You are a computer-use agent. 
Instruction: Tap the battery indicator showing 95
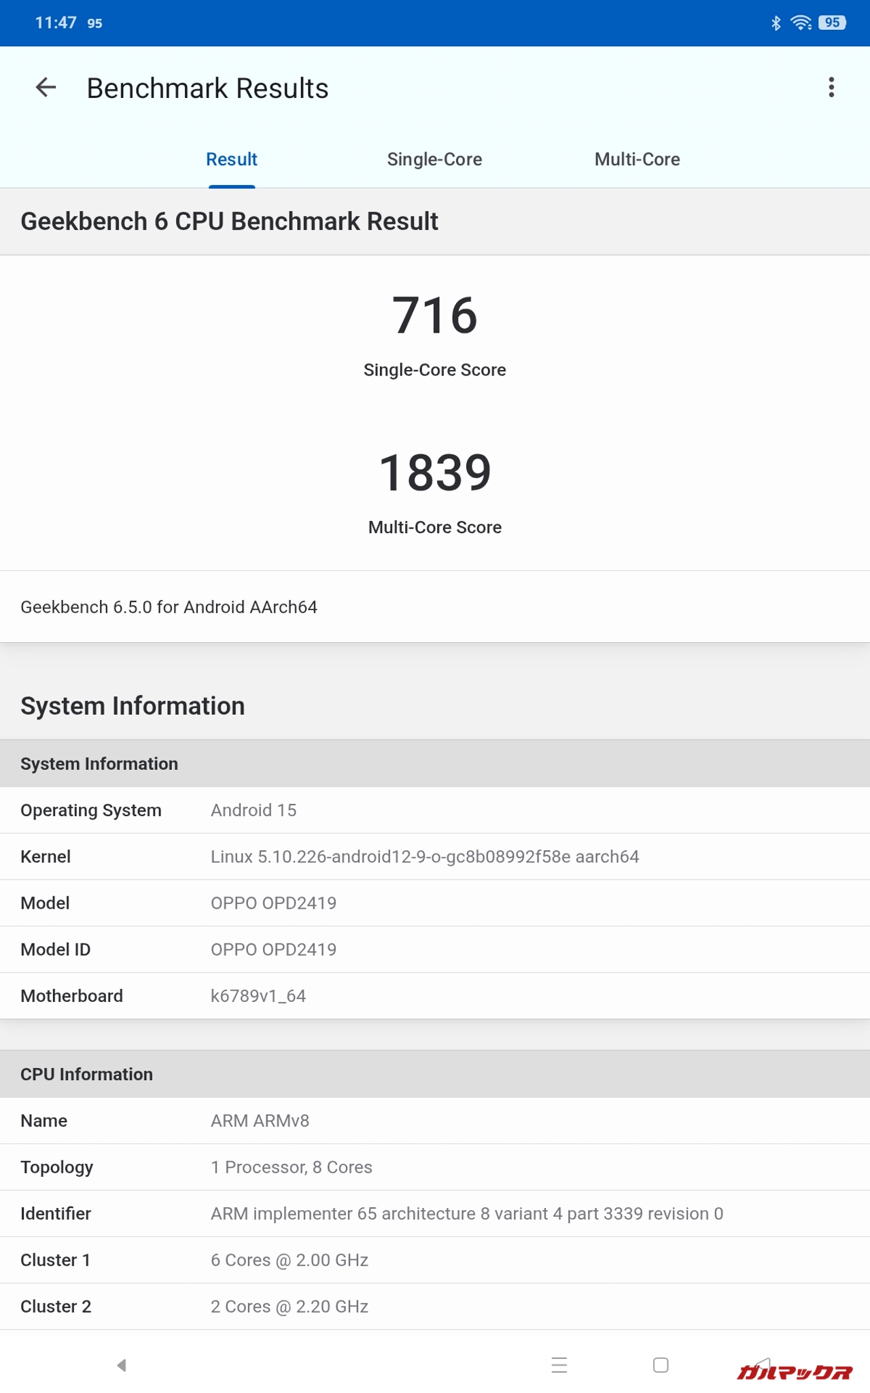[832, 23]
